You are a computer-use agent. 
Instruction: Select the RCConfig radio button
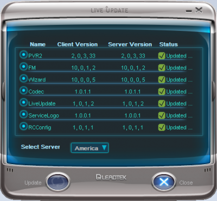click(23, 126)
